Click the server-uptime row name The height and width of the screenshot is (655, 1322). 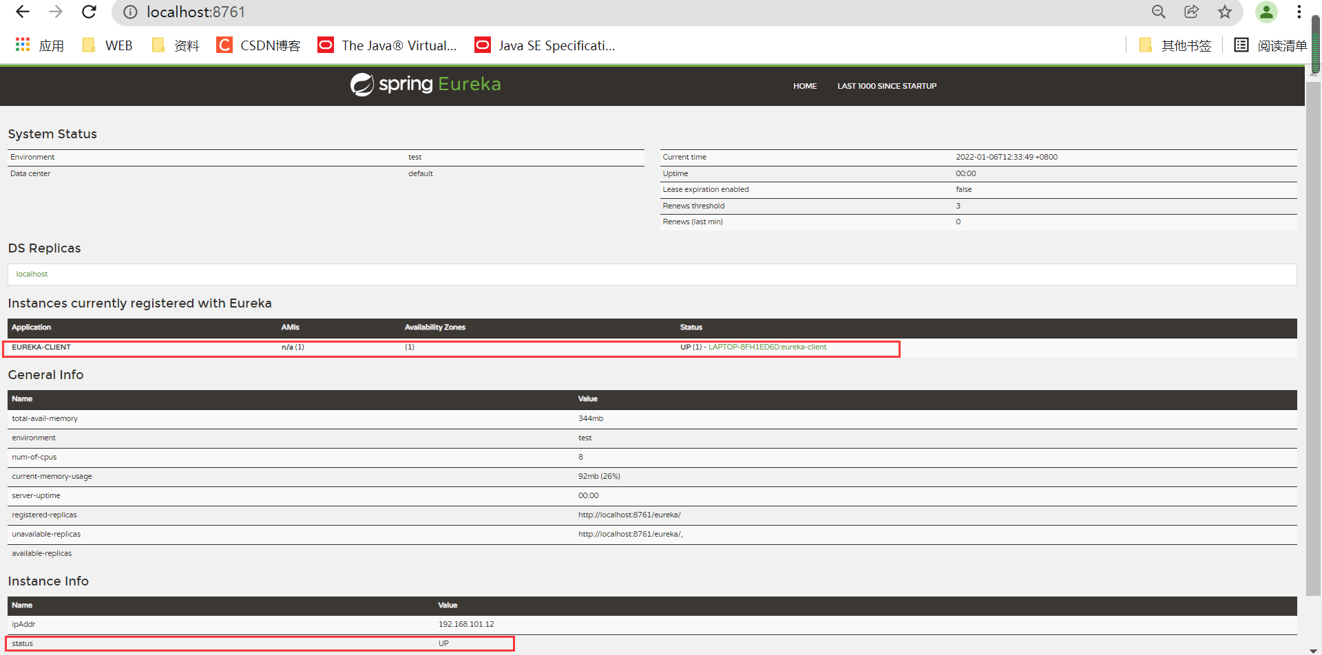36,495
